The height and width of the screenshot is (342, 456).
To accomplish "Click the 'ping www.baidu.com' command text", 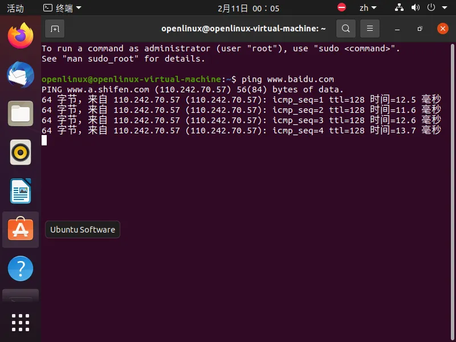I will (288, 79).
